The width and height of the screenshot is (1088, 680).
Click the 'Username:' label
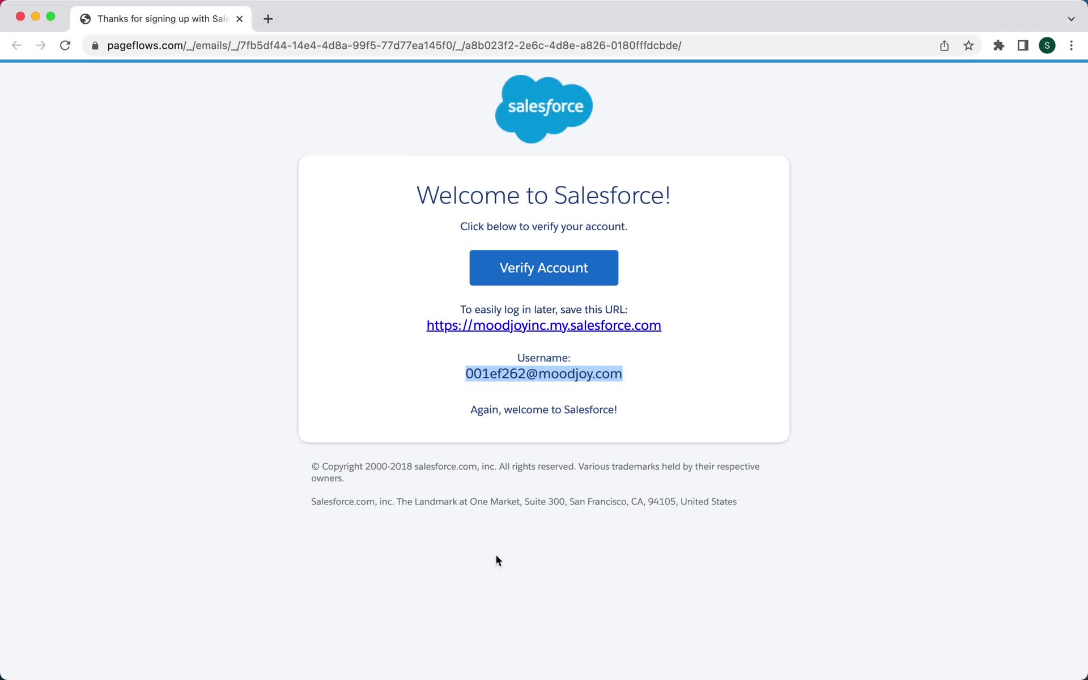click(x=543, y=358)
